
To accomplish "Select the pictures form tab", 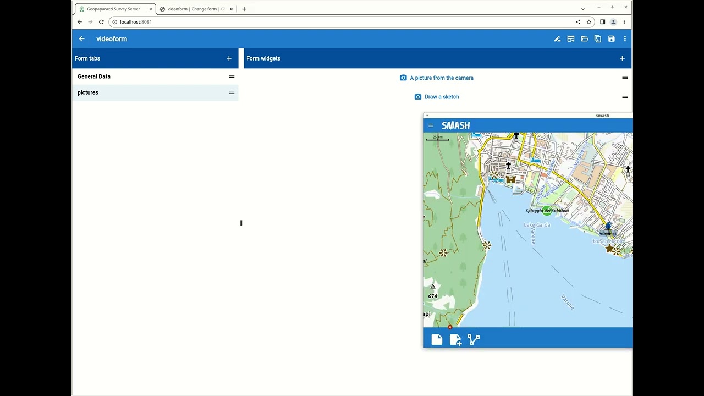I will pyautogui.click(x=155, y=92).
